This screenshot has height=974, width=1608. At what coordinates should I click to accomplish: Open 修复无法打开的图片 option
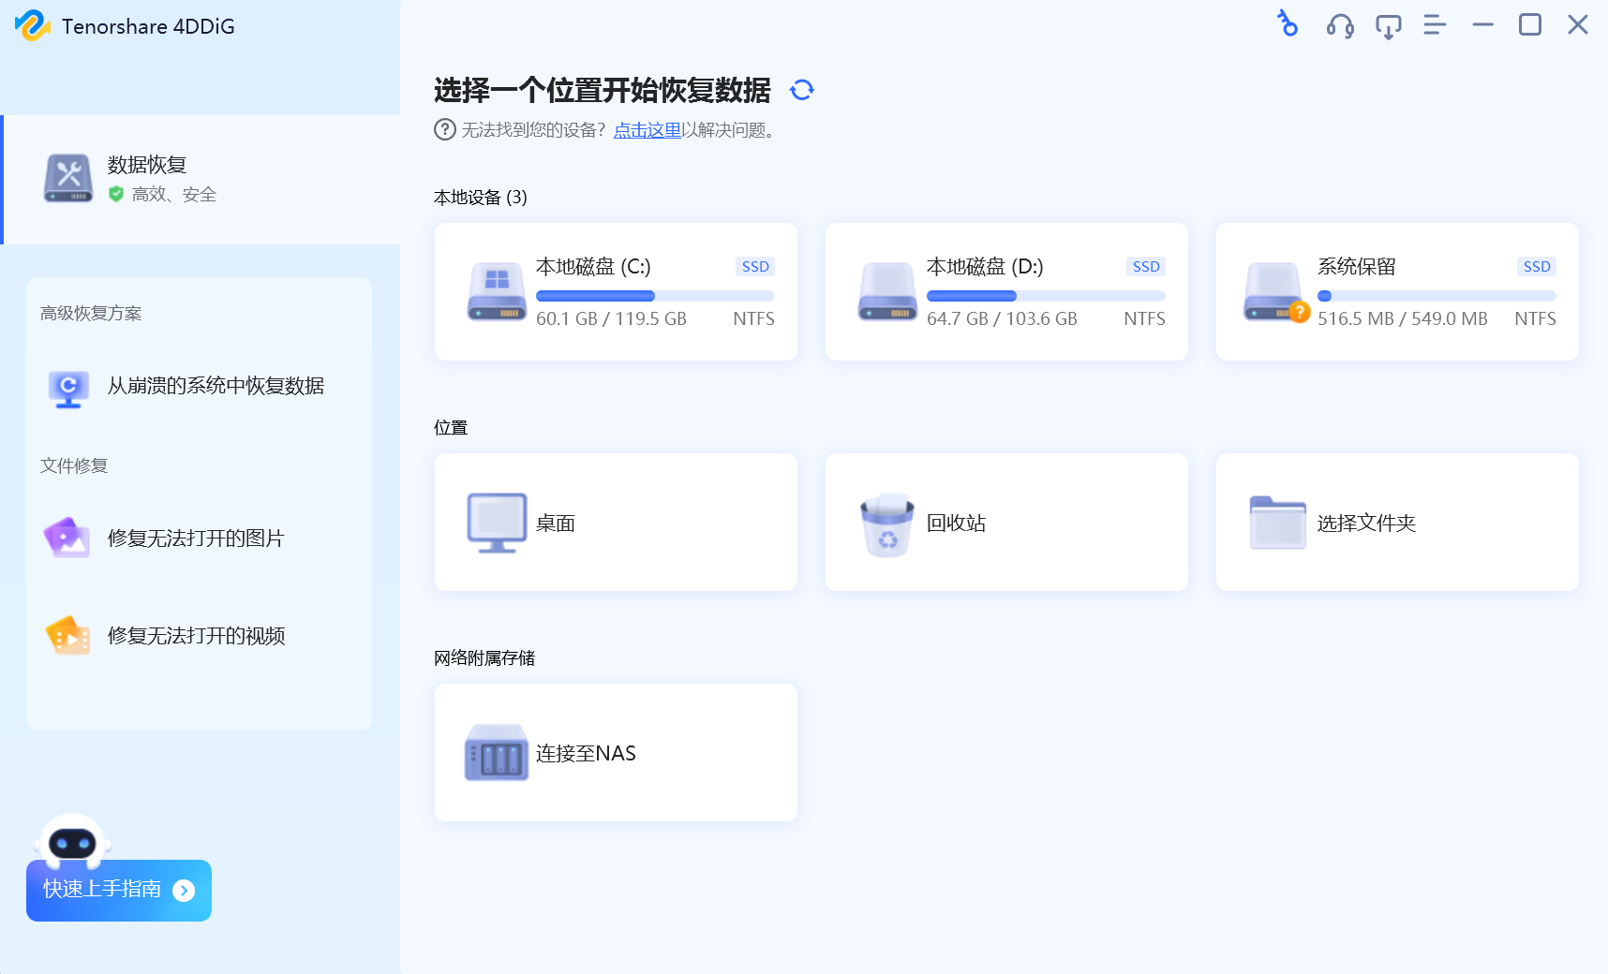199,539
